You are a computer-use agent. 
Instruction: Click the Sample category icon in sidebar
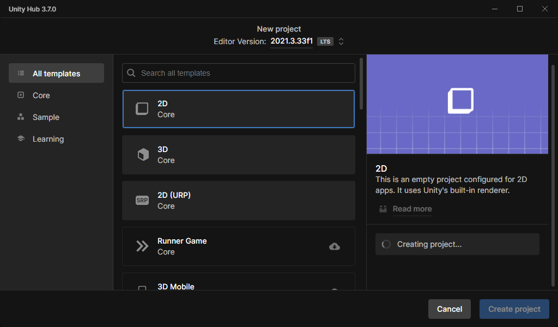click(x=21, y=117)
